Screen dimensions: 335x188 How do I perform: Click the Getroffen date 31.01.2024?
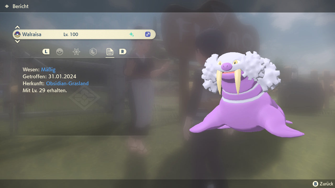click(x=62, y=77)
